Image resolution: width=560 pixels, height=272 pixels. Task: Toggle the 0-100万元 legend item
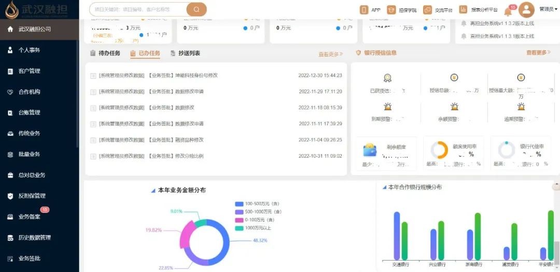point(256,220)
